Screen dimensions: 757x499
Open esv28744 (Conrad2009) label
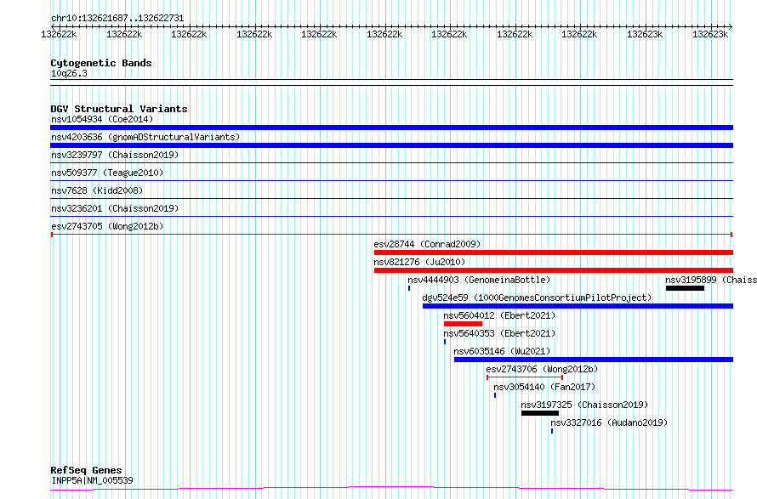[x=427, y=244]
